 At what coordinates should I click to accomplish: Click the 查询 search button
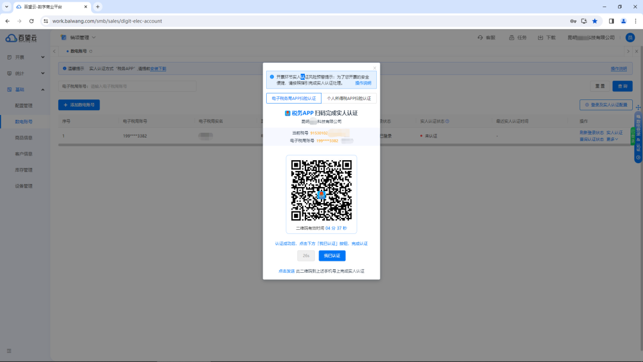623,86
